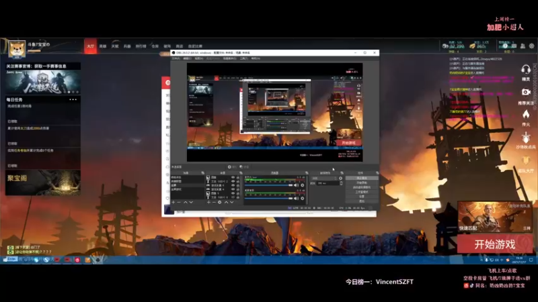Open the 聚宝阁 banner
Viewport: 538px width, 302px height.
[43, 183]
